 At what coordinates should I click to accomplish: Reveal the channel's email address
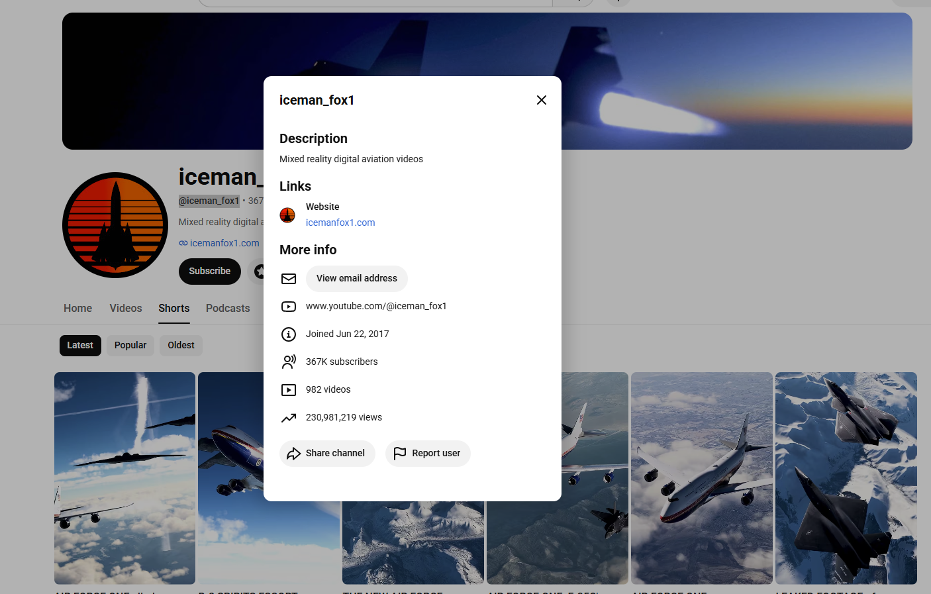pos(357,278)
